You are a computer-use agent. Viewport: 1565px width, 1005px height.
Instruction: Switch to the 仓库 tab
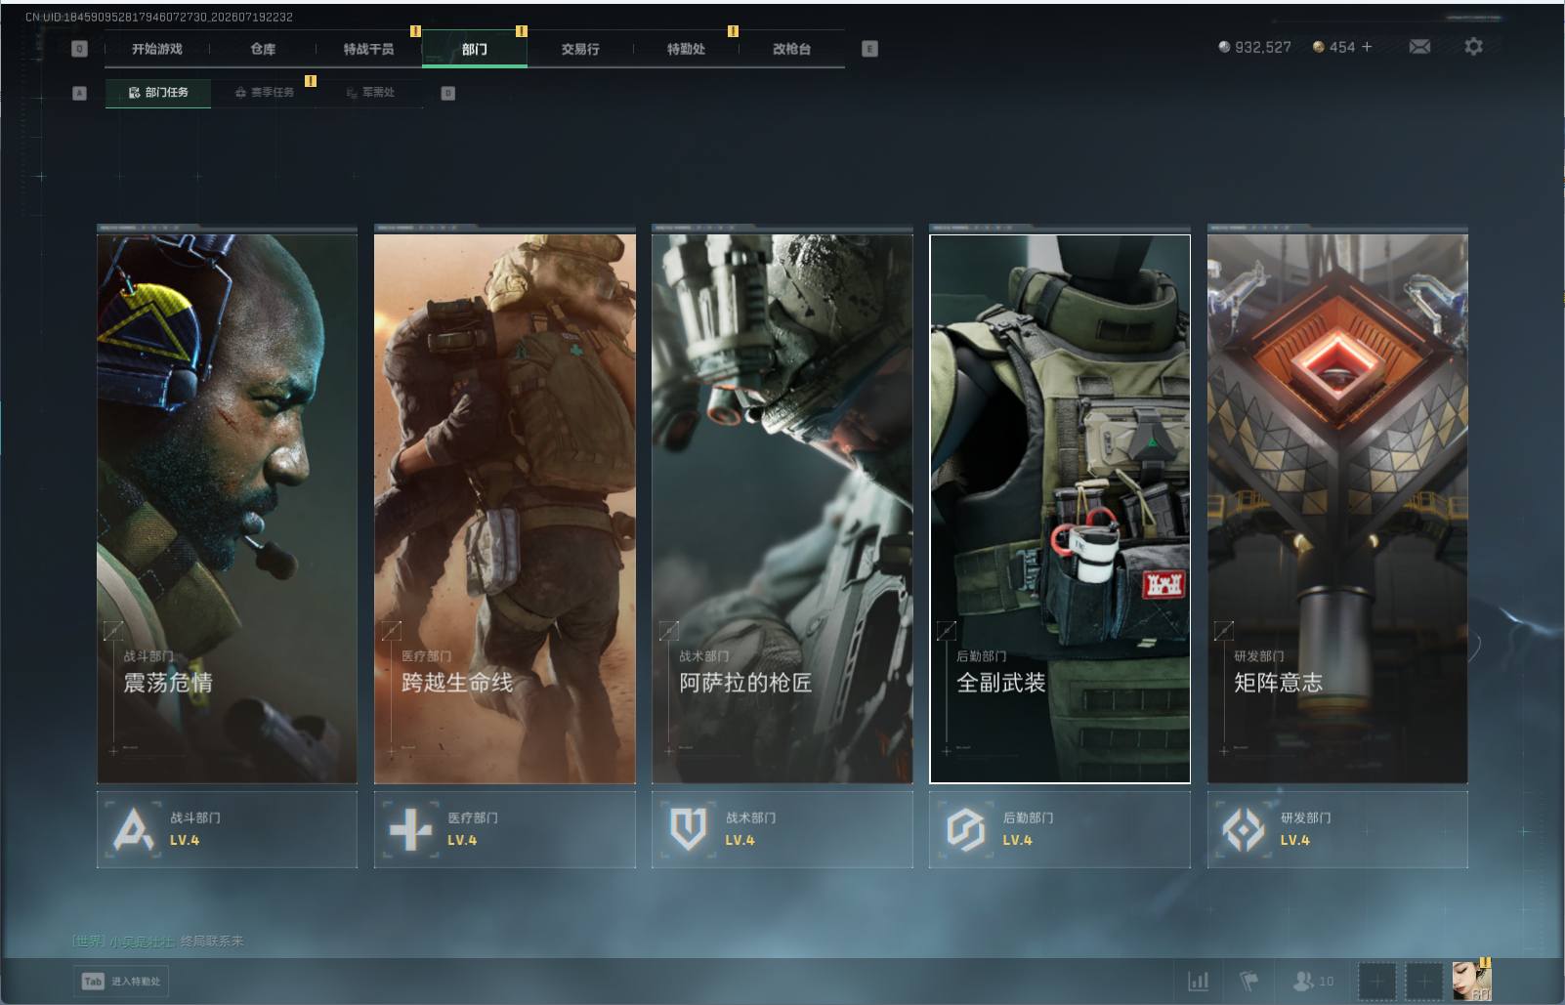point(263,49)
